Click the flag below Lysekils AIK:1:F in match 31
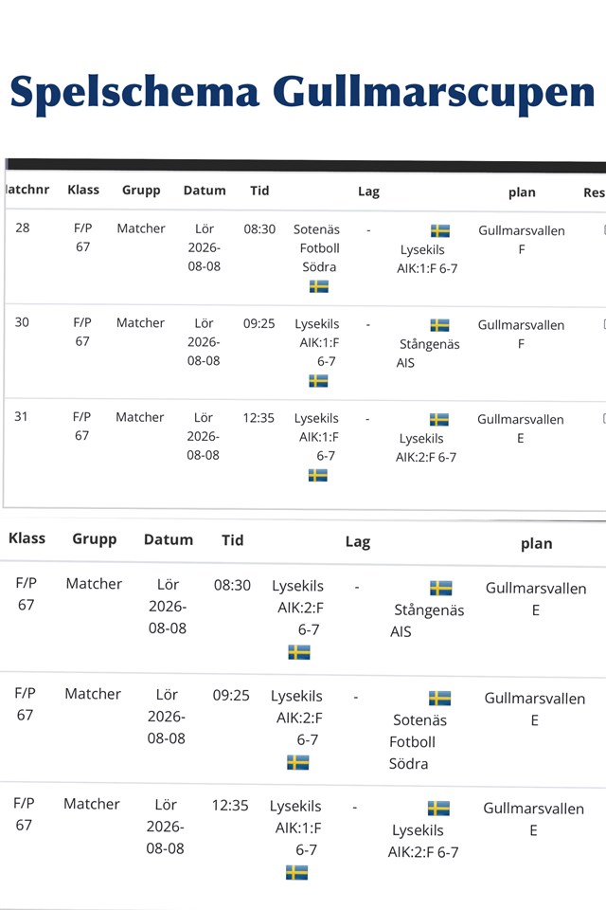This screenshot has width=606, height=910. coord(318,475)
